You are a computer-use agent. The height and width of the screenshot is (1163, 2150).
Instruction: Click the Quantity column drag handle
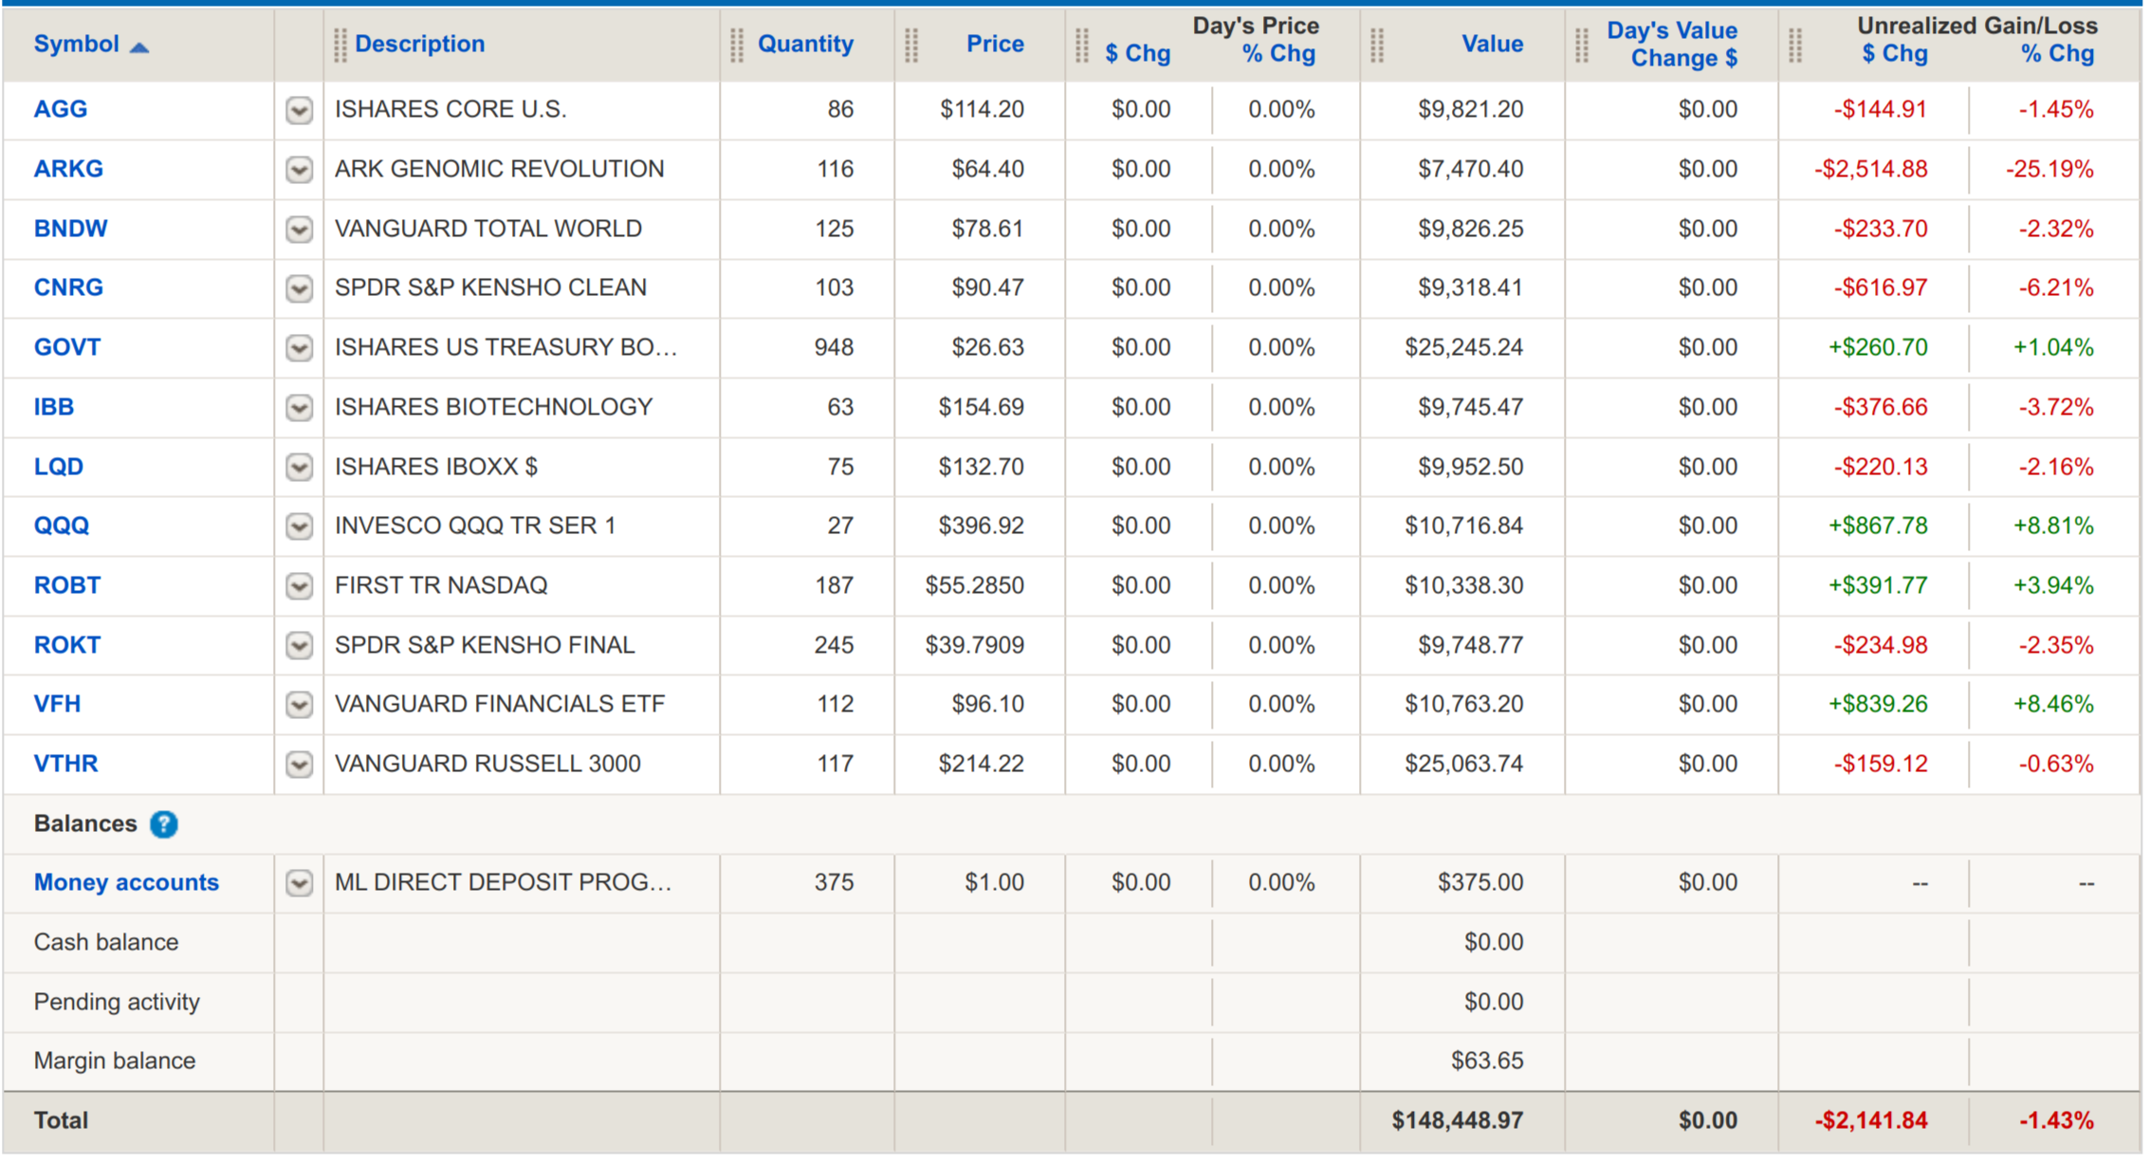click(x=736, y=45)
